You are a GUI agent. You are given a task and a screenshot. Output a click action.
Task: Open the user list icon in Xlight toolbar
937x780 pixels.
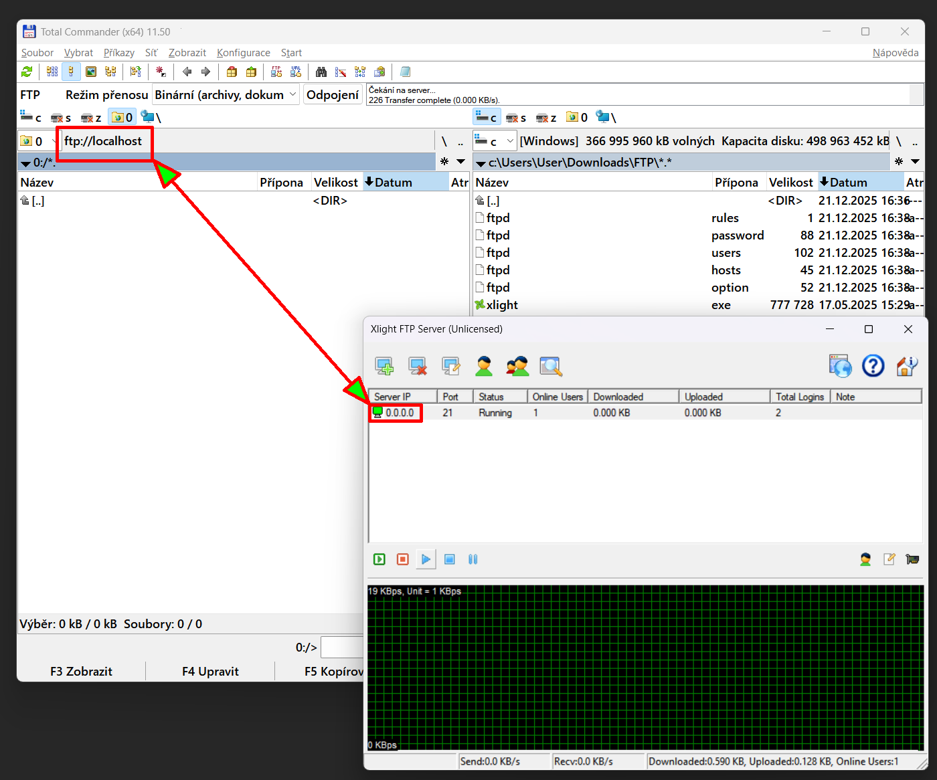484,366
